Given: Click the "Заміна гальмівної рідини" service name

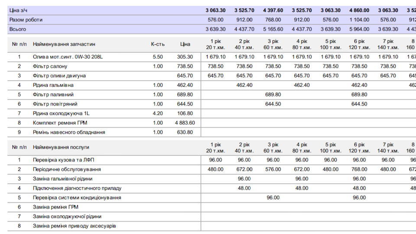Looking at the screenshot, I should coord(62,179).
